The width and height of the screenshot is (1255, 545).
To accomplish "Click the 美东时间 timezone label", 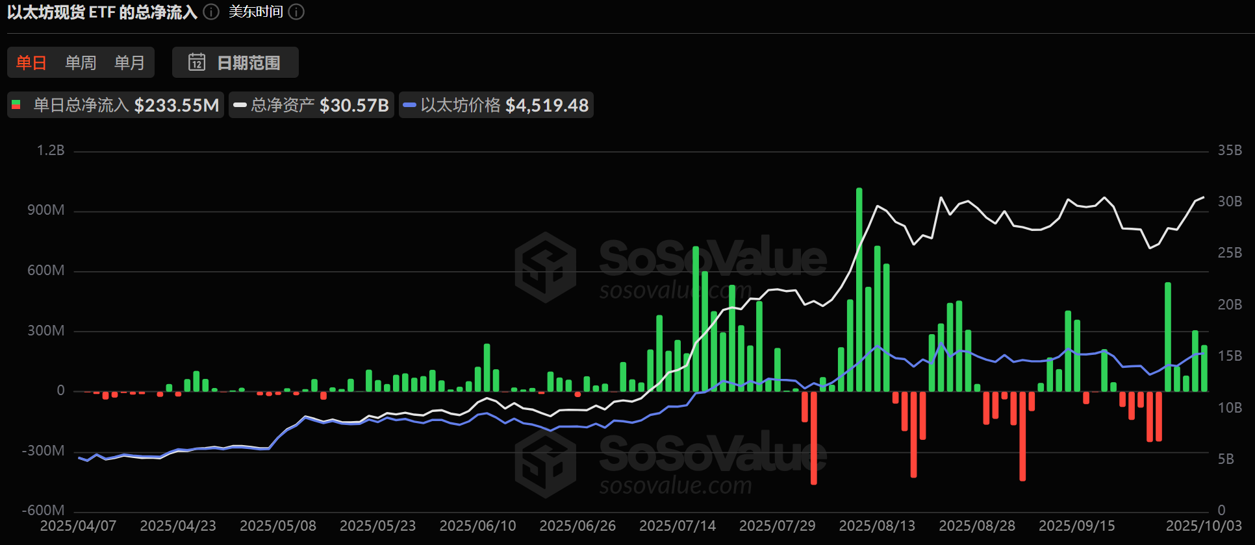I will pyautogui.click(x=256, y=12).
